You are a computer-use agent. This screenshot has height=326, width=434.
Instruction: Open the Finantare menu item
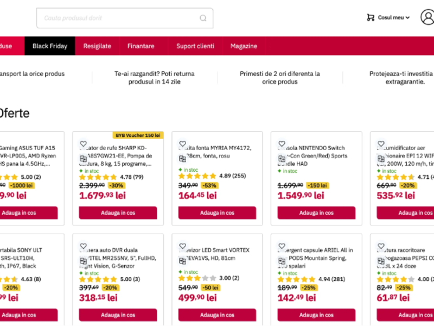[141, 46]
